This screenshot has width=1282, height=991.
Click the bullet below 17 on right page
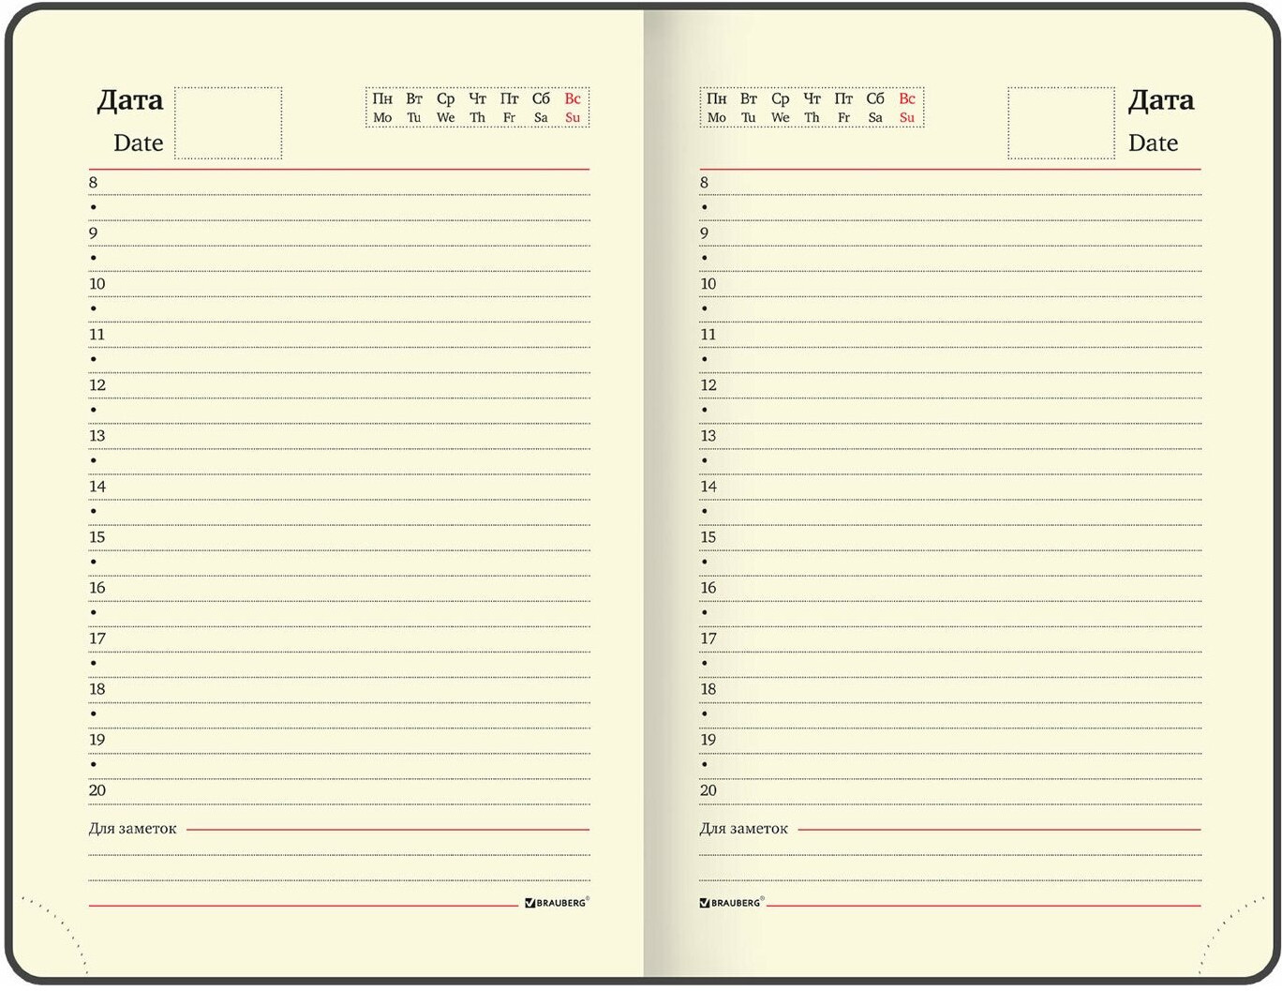click(705, 663)
